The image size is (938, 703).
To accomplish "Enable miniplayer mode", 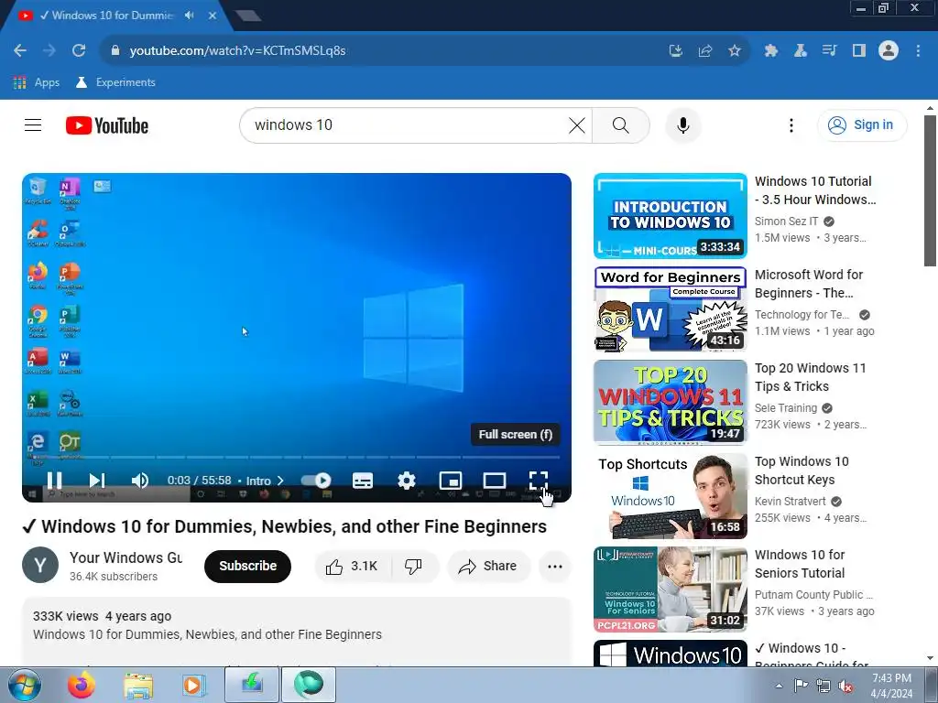I will click(451, 480).
